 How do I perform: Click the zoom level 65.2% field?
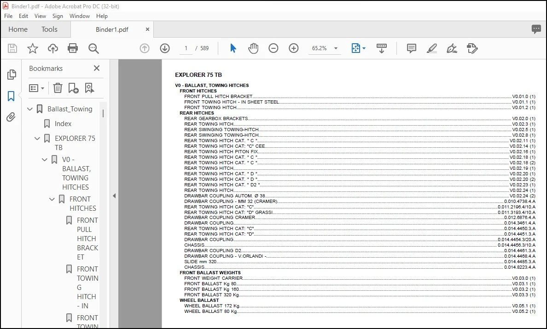[319, 48]
